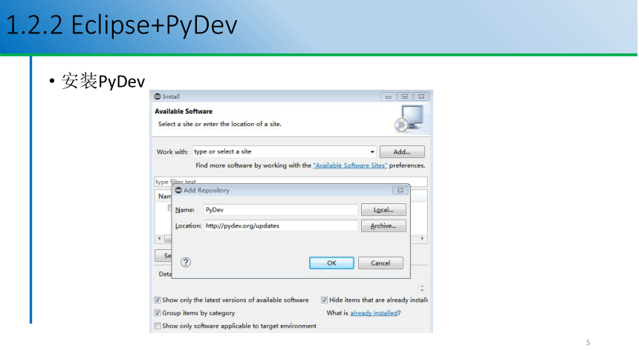Click the Add... button
This screenshot has height=359, width=639.
tap(402, 152)
